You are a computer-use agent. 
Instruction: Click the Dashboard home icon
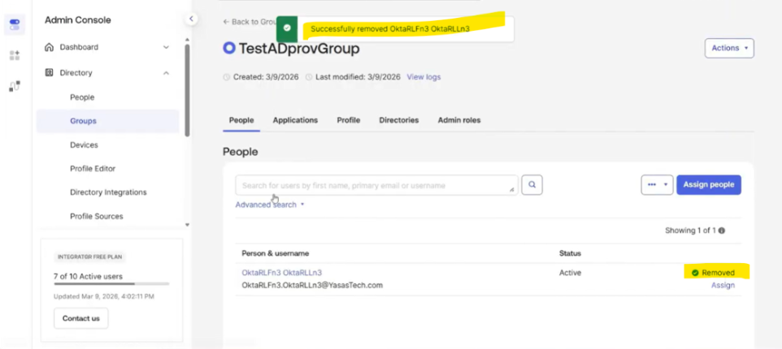[x=50, y=48]
